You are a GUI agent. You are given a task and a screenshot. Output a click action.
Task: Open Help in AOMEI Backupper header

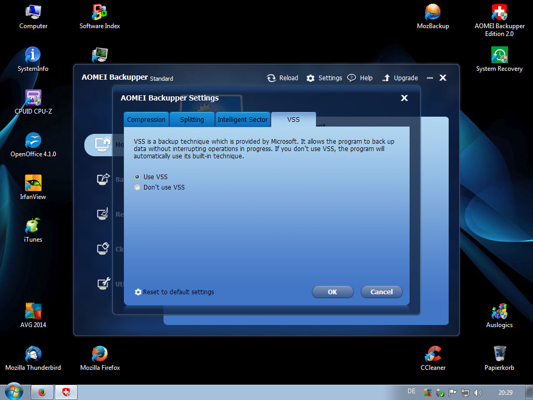360,78
